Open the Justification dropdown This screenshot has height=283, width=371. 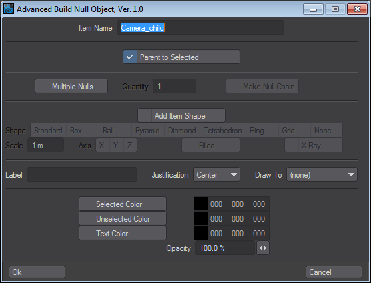coord(216,175)
